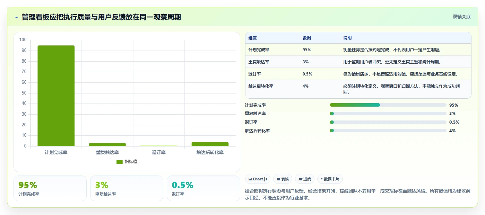Click the 95% value in table
This screenshot has height=215, width=485.
click(x=307, y=50)
